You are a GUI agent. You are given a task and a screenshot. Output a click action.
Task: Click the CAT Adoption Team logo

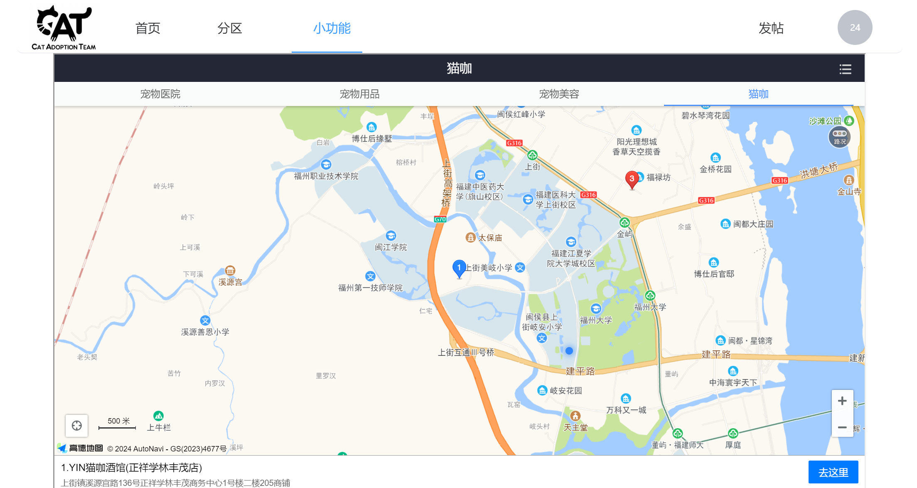click(64, 27)
